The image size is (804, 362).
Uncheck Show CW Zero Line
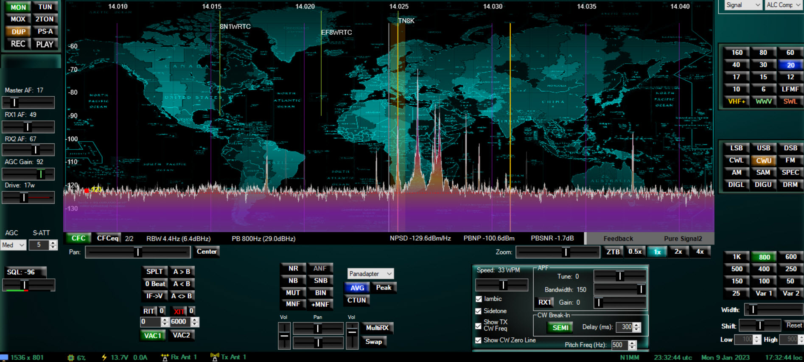tap(479, 340)
